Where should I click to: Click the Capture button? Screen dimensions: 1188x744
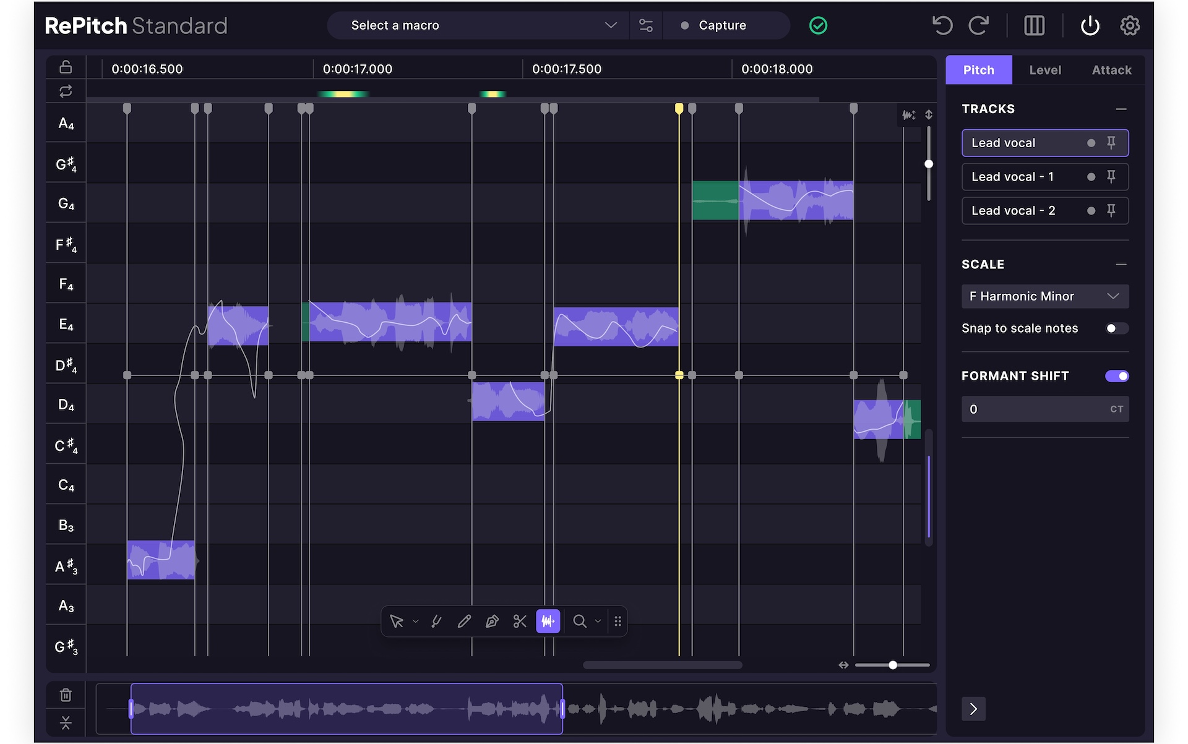tap(721, 25)
